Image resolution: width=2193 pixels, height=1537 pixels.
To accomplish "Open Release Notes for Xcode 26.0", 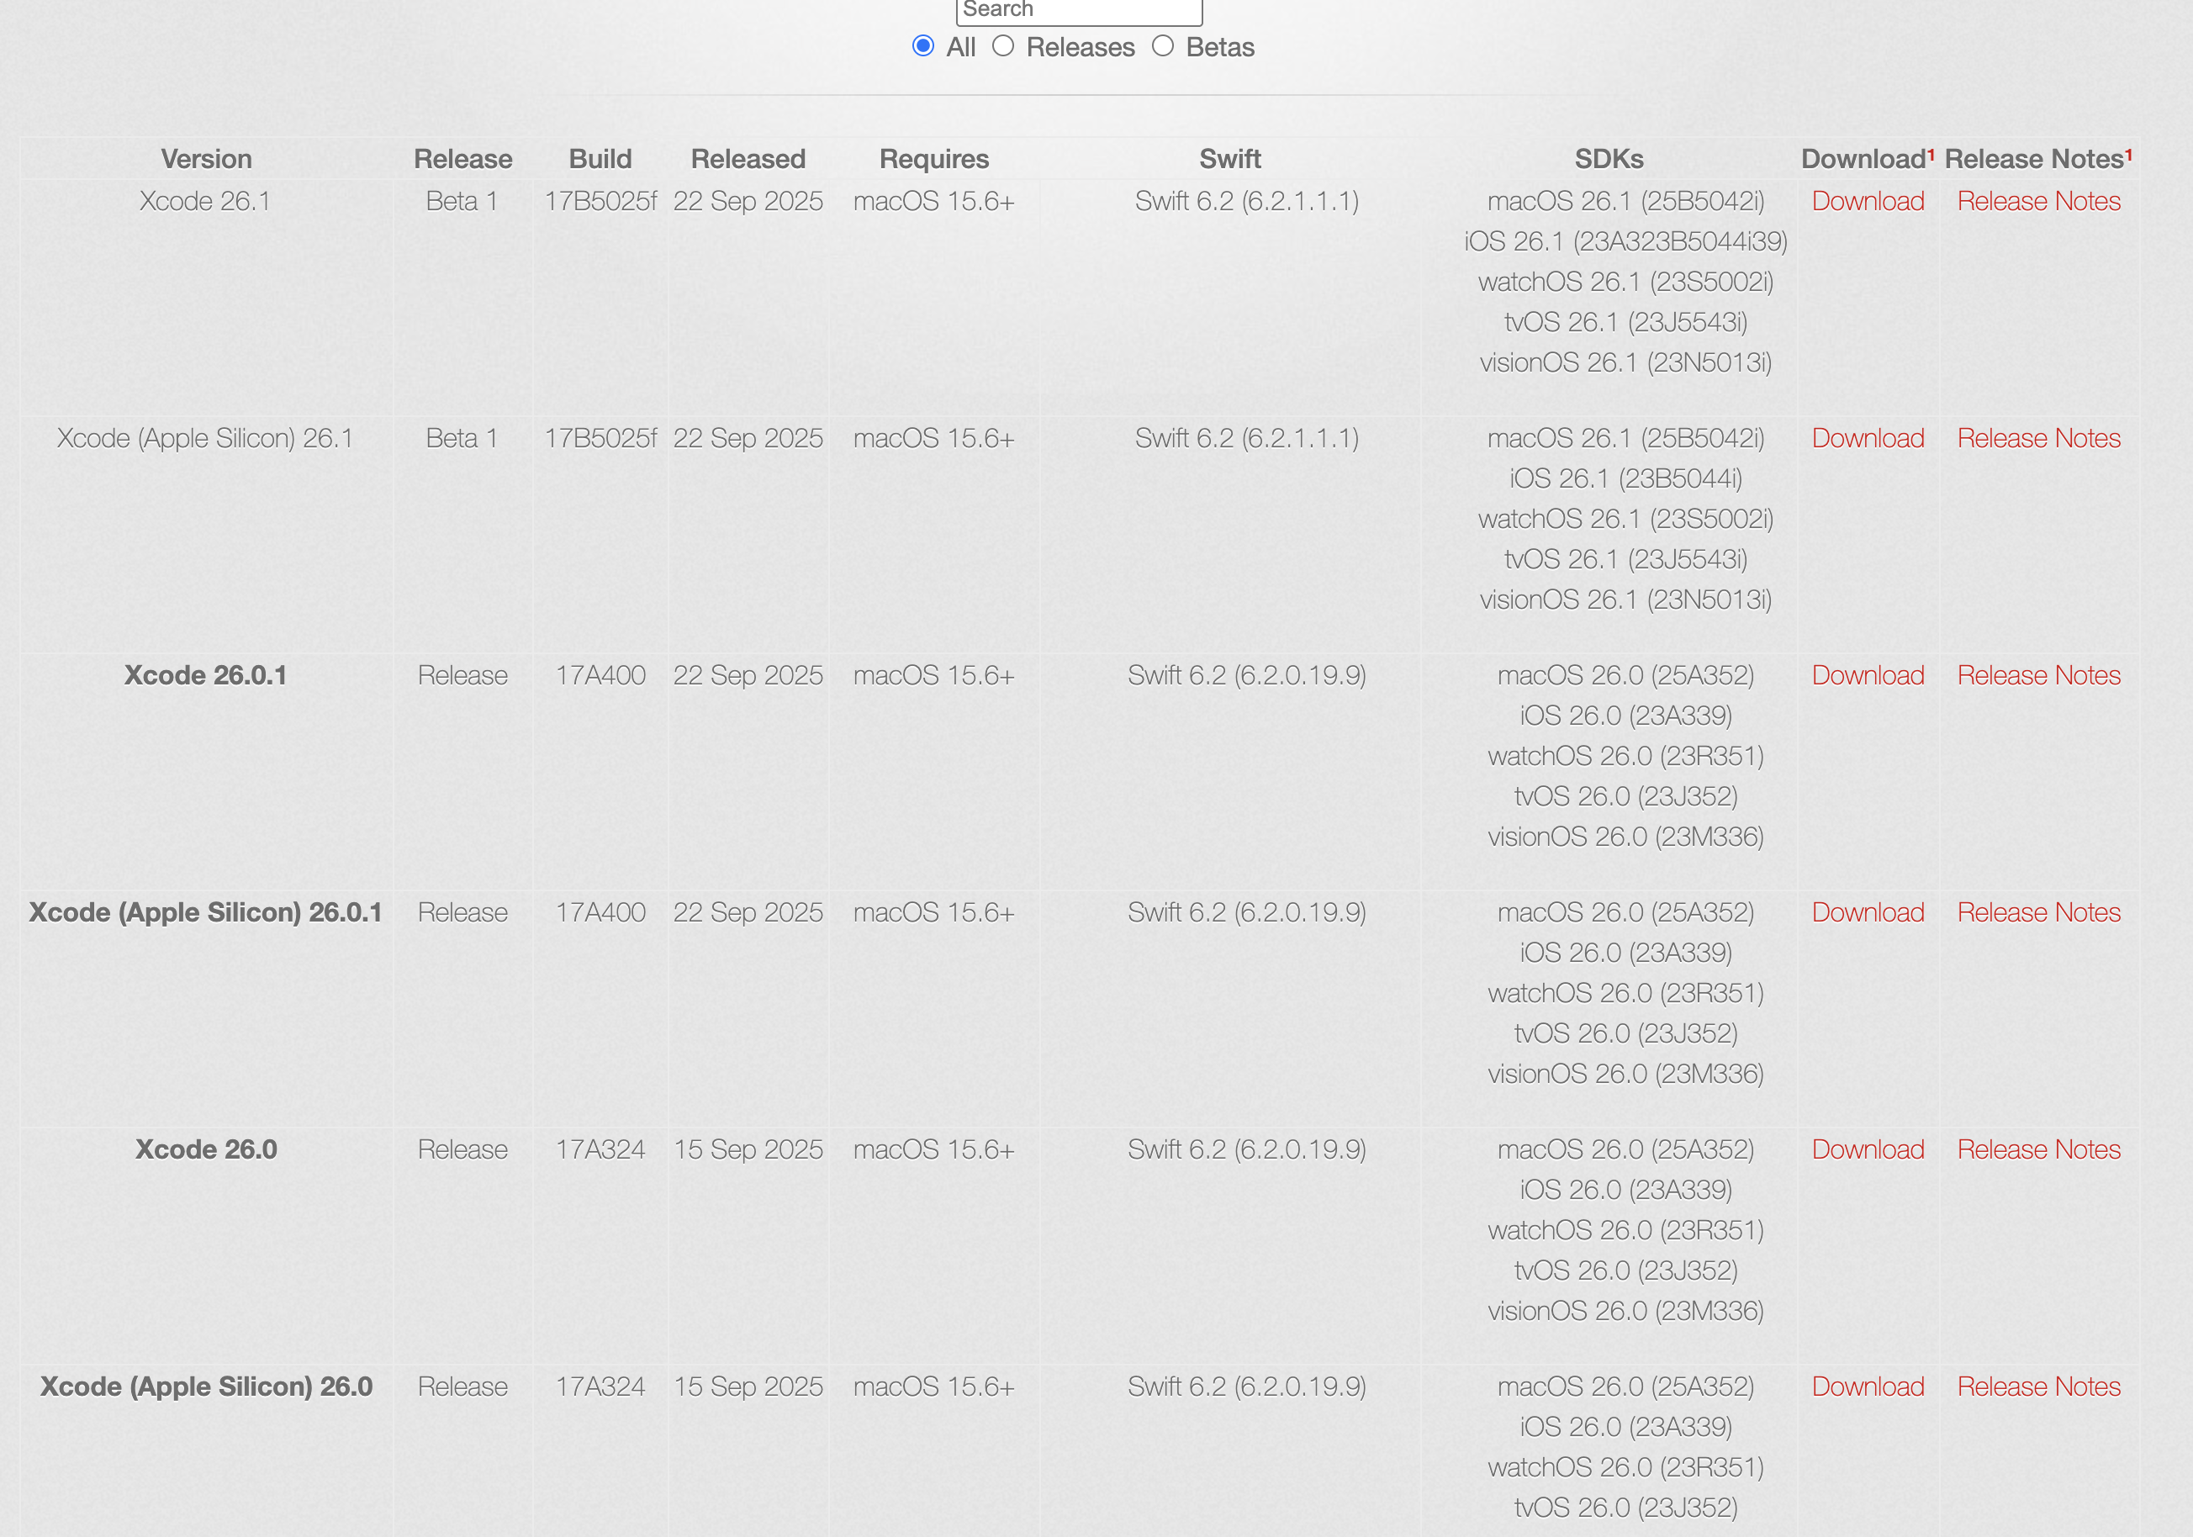I will pyautogui.click(x=2038, y=1149).
